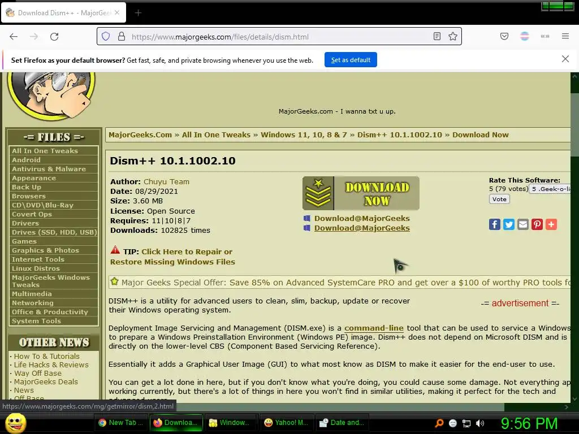Open a new tab with plus button
579x434 pixels.
138,13
